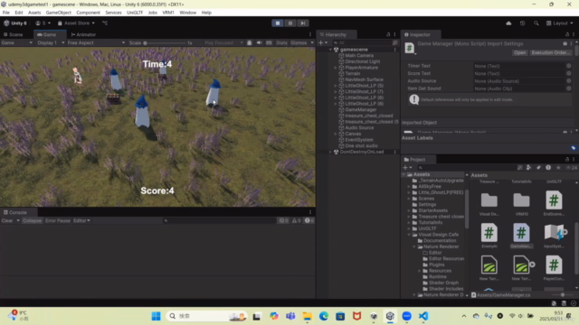Stop play mode with the Play button
This screenshot has width=579, height=325.
[278, 23]
